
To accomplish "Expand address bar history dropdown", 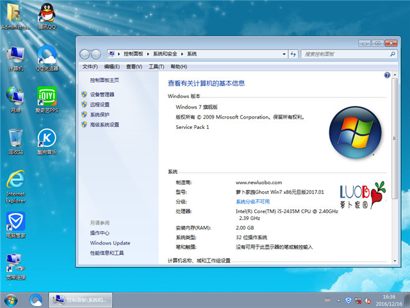I will pyautogui.click(x=284, y=54).
